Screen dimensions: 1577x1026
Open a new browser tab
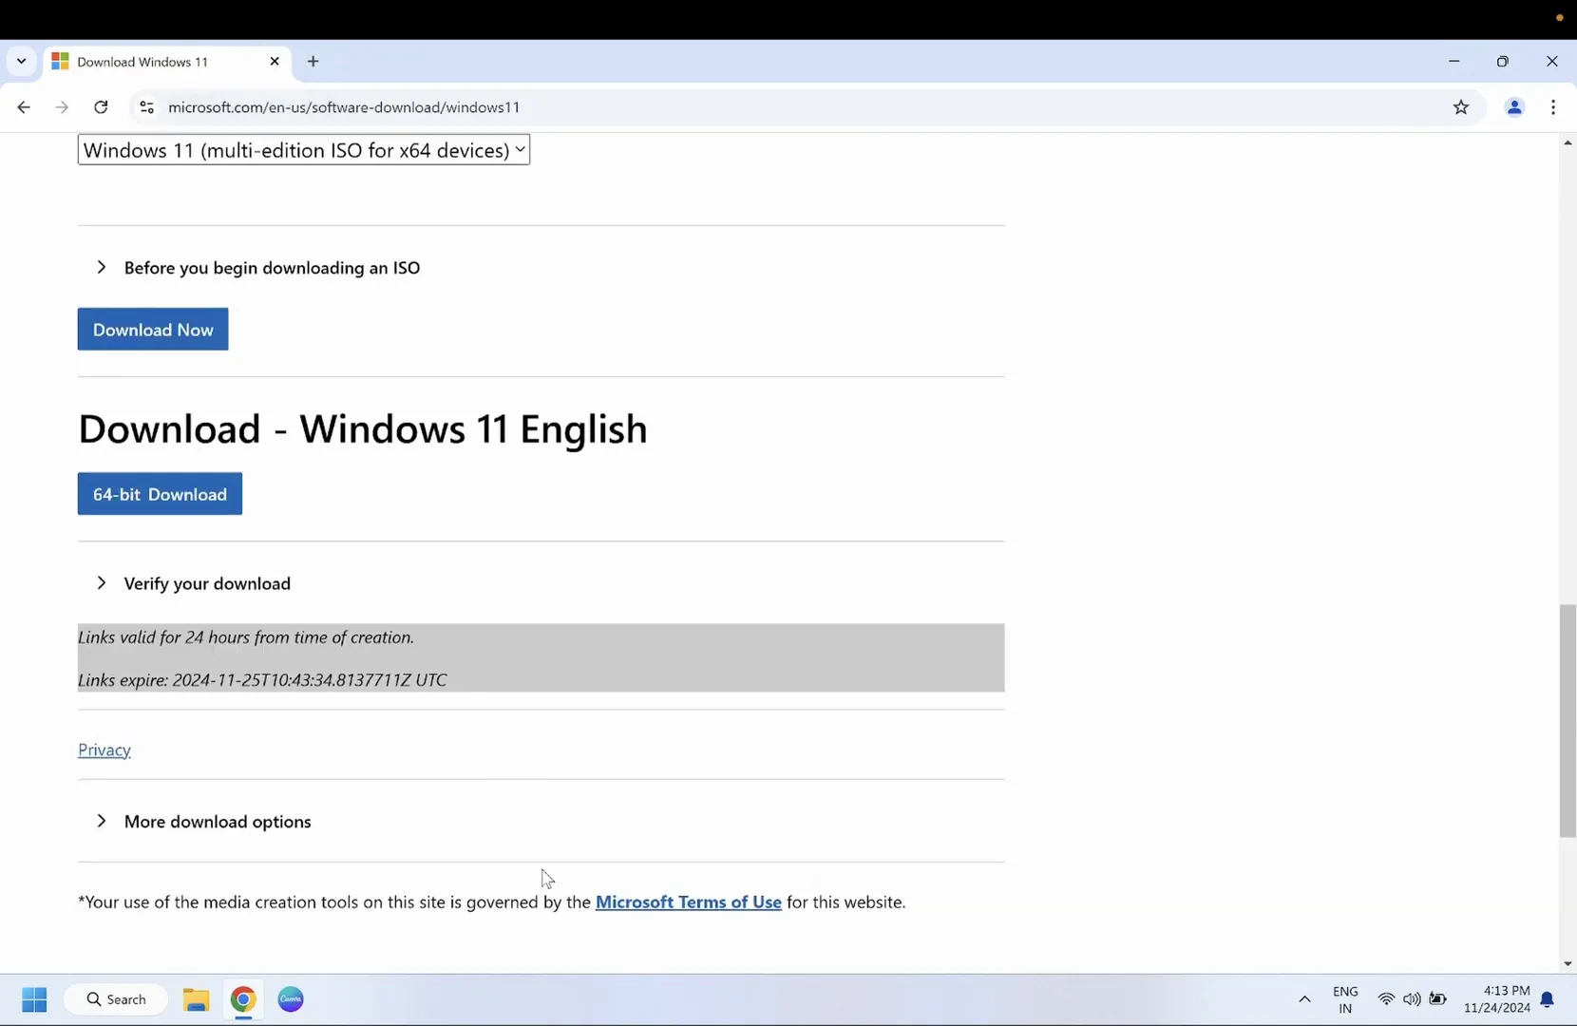pos(313,62)
